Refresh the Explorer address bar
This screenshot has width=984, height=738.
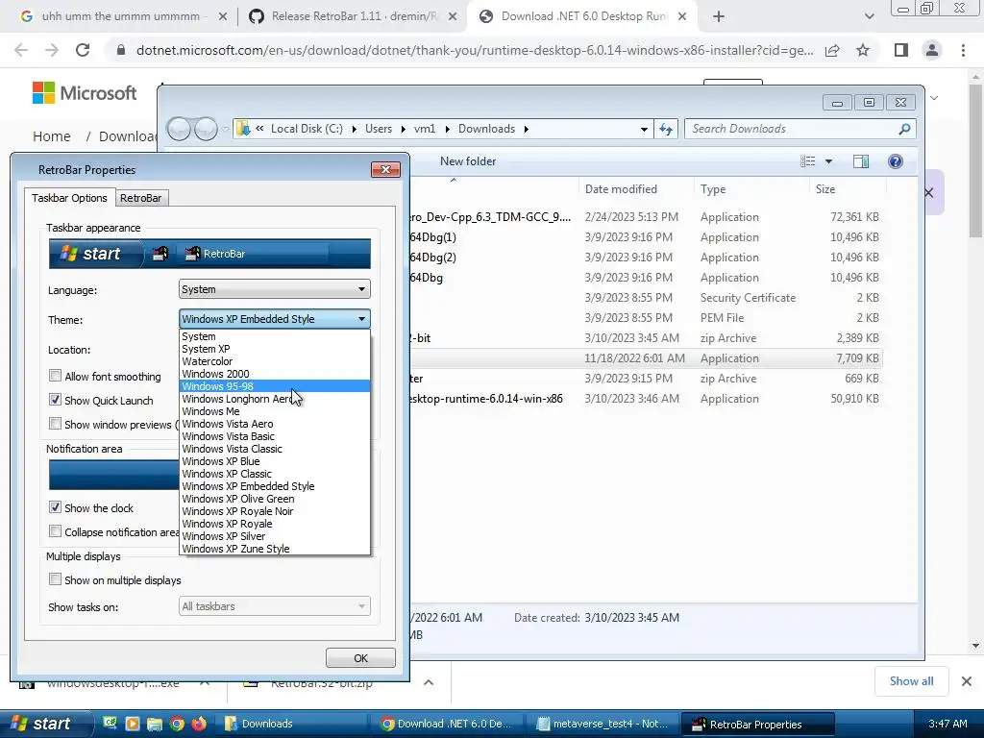click(x=665, y=129)
